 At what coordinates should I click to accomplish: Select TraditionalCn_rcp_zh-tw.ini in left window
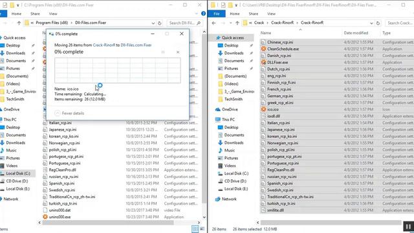tap(72, 197)
